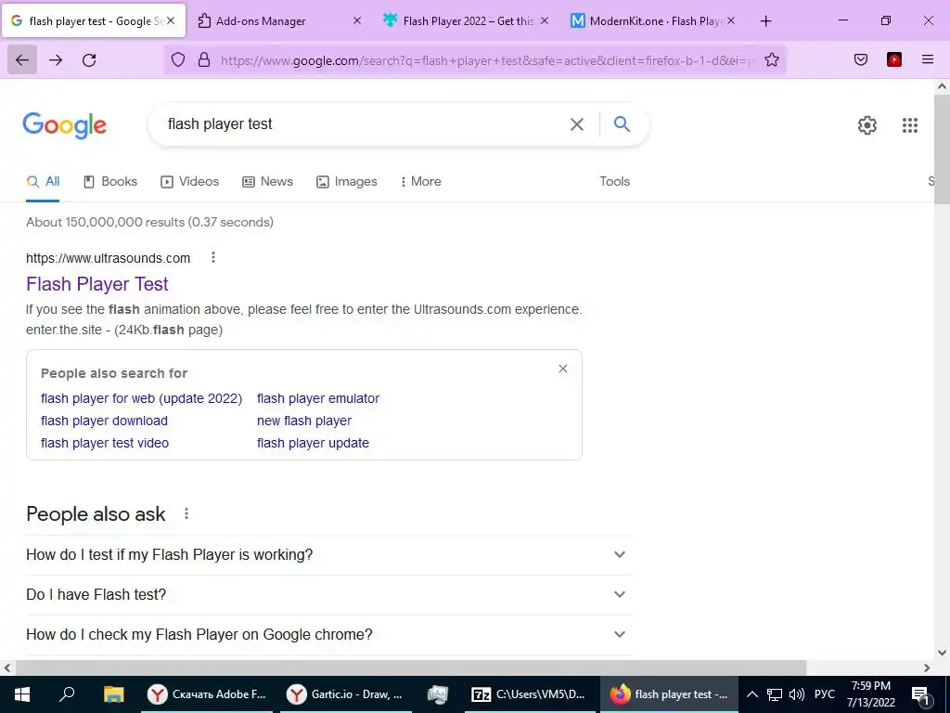
Task: Save page to Pocket
Action: (861, 59)
